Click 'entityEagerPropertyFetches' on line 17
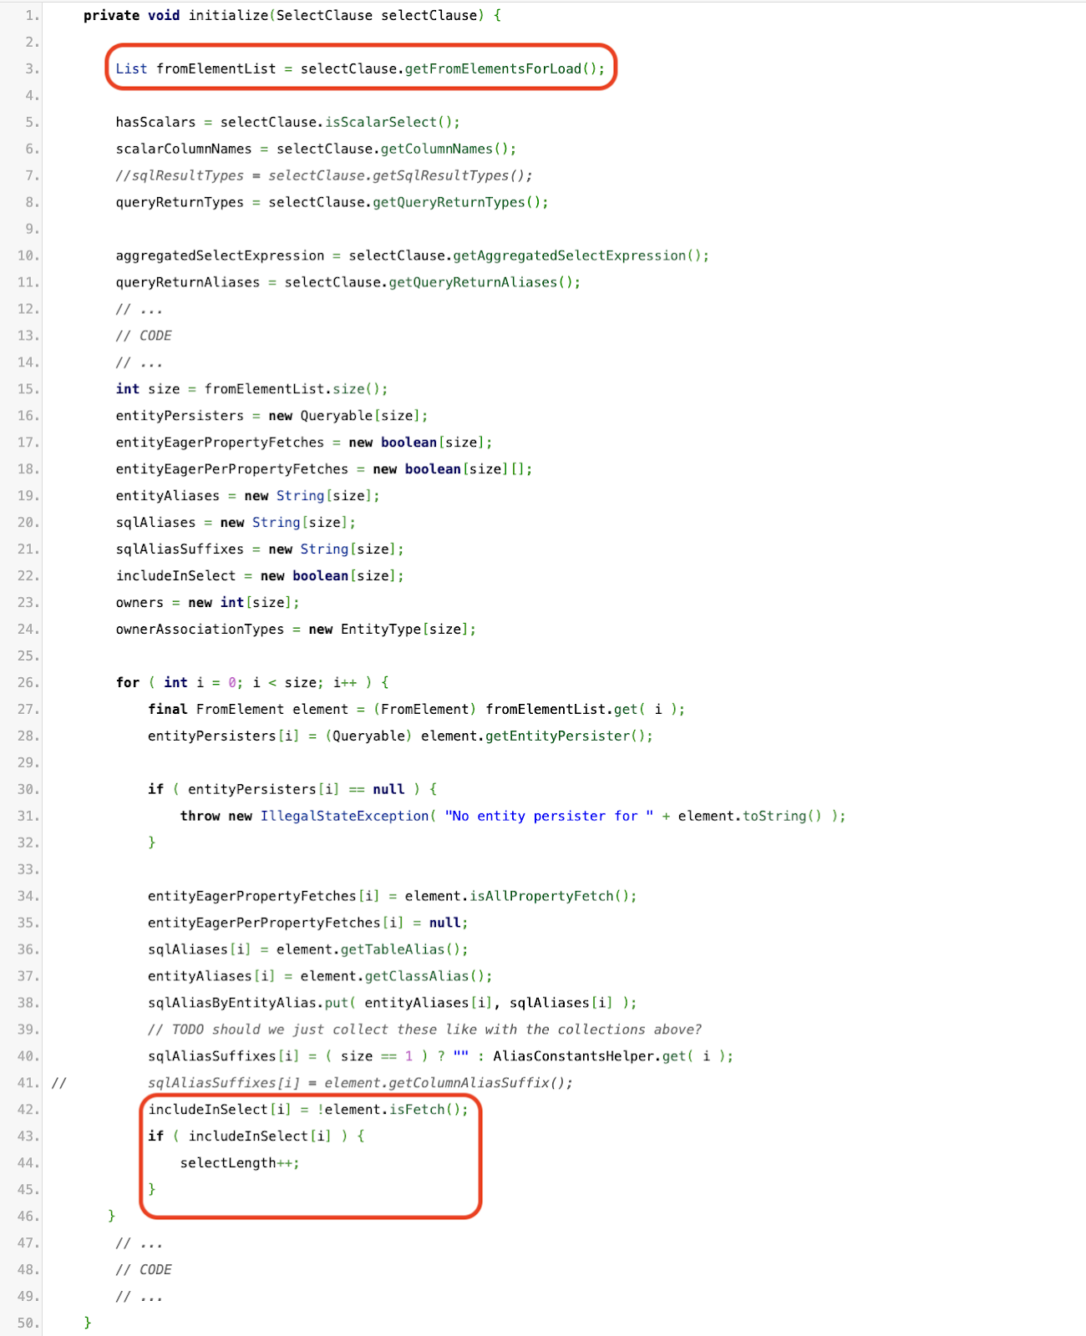 (220, 443)
